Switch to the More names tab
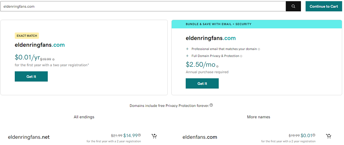The width and height of the screenshot is (344, 145). tap(258, 117)
